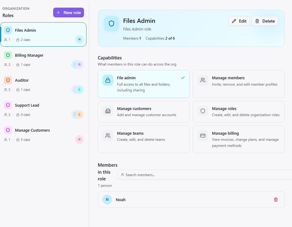
Task: Open the Support Lead role
Action: tap(43, 110)
